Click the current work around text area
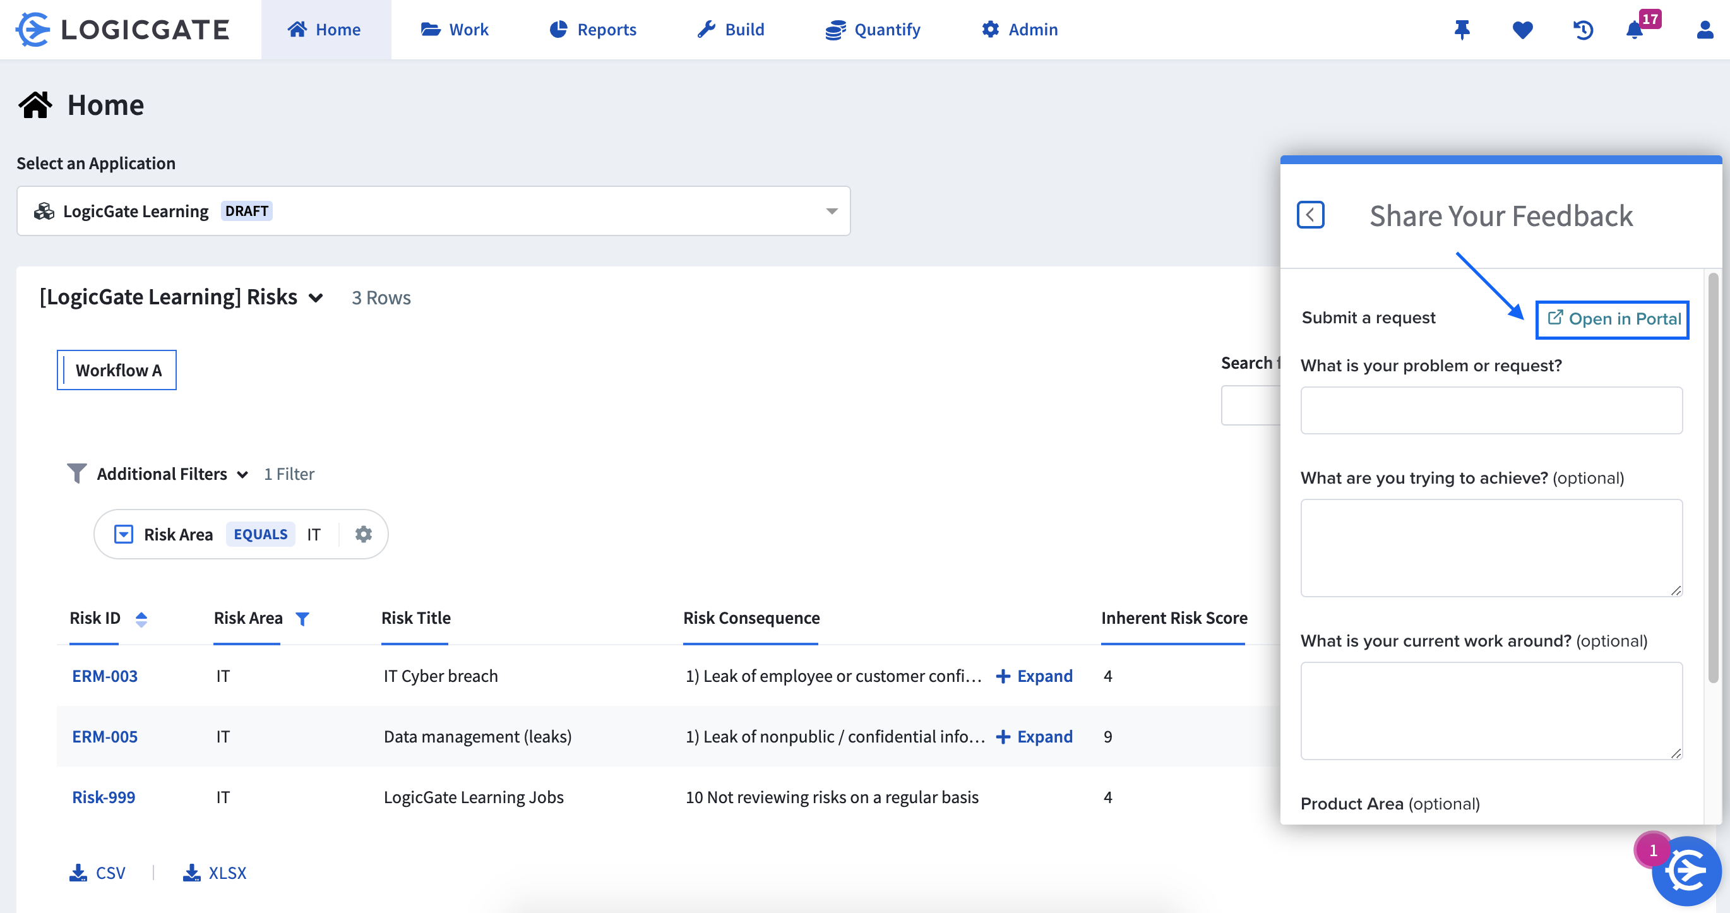Image resolution: width=1730 pixels, height=913 pixels. pos(1491,711)
